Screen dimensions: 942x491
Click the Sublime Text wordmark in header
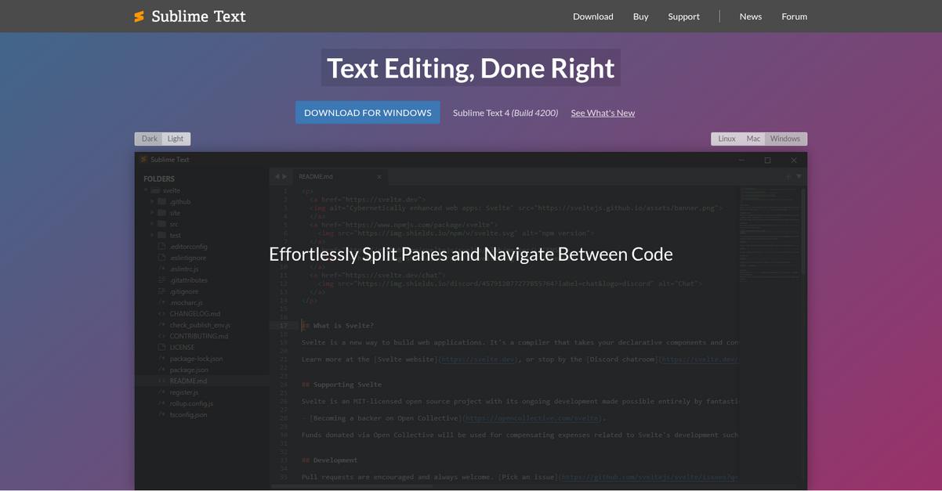(198, 16)
